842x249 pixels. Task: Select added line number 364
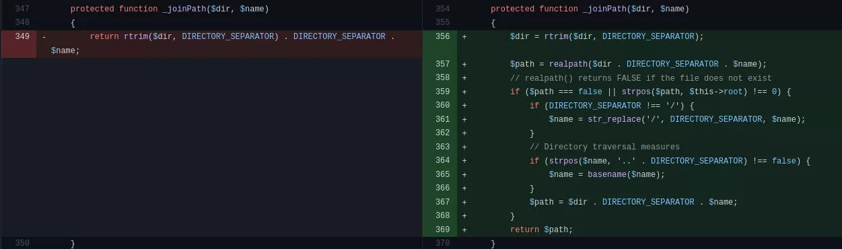442,160
